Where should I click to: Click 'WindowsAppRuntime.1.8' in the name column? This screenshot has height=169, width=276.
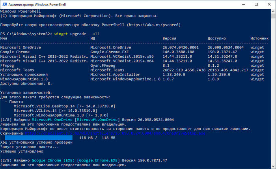point(24,79)
